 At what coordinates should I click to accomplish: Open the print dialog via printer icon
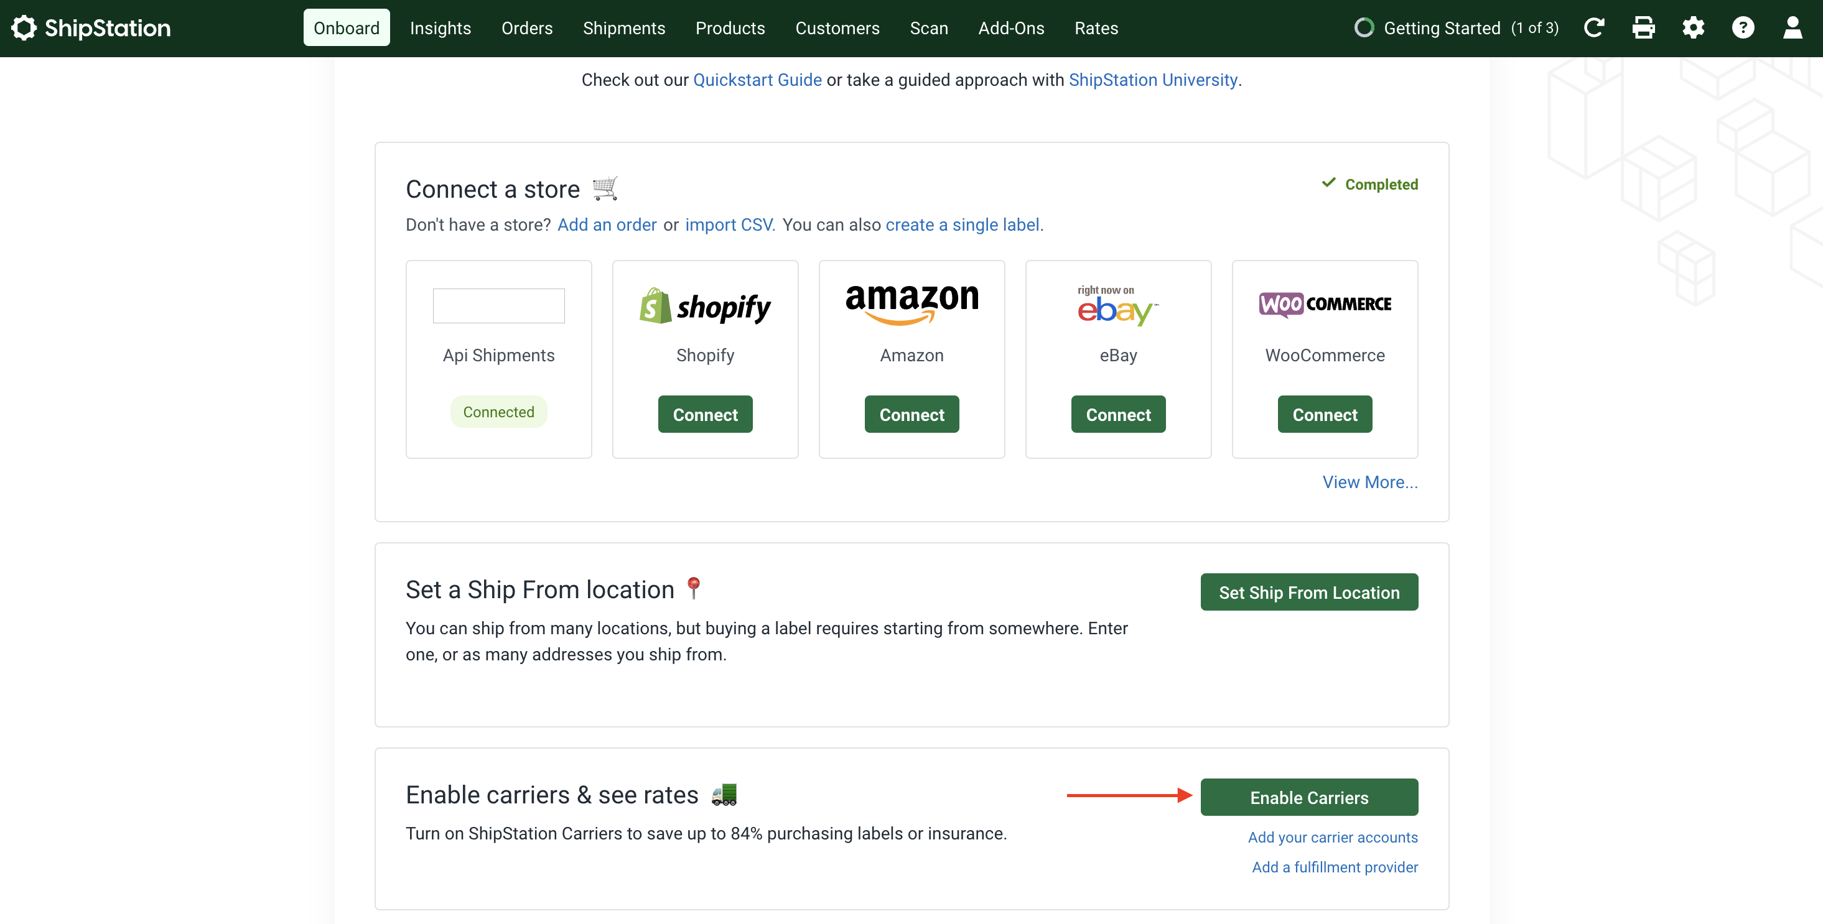point(1644,27)
